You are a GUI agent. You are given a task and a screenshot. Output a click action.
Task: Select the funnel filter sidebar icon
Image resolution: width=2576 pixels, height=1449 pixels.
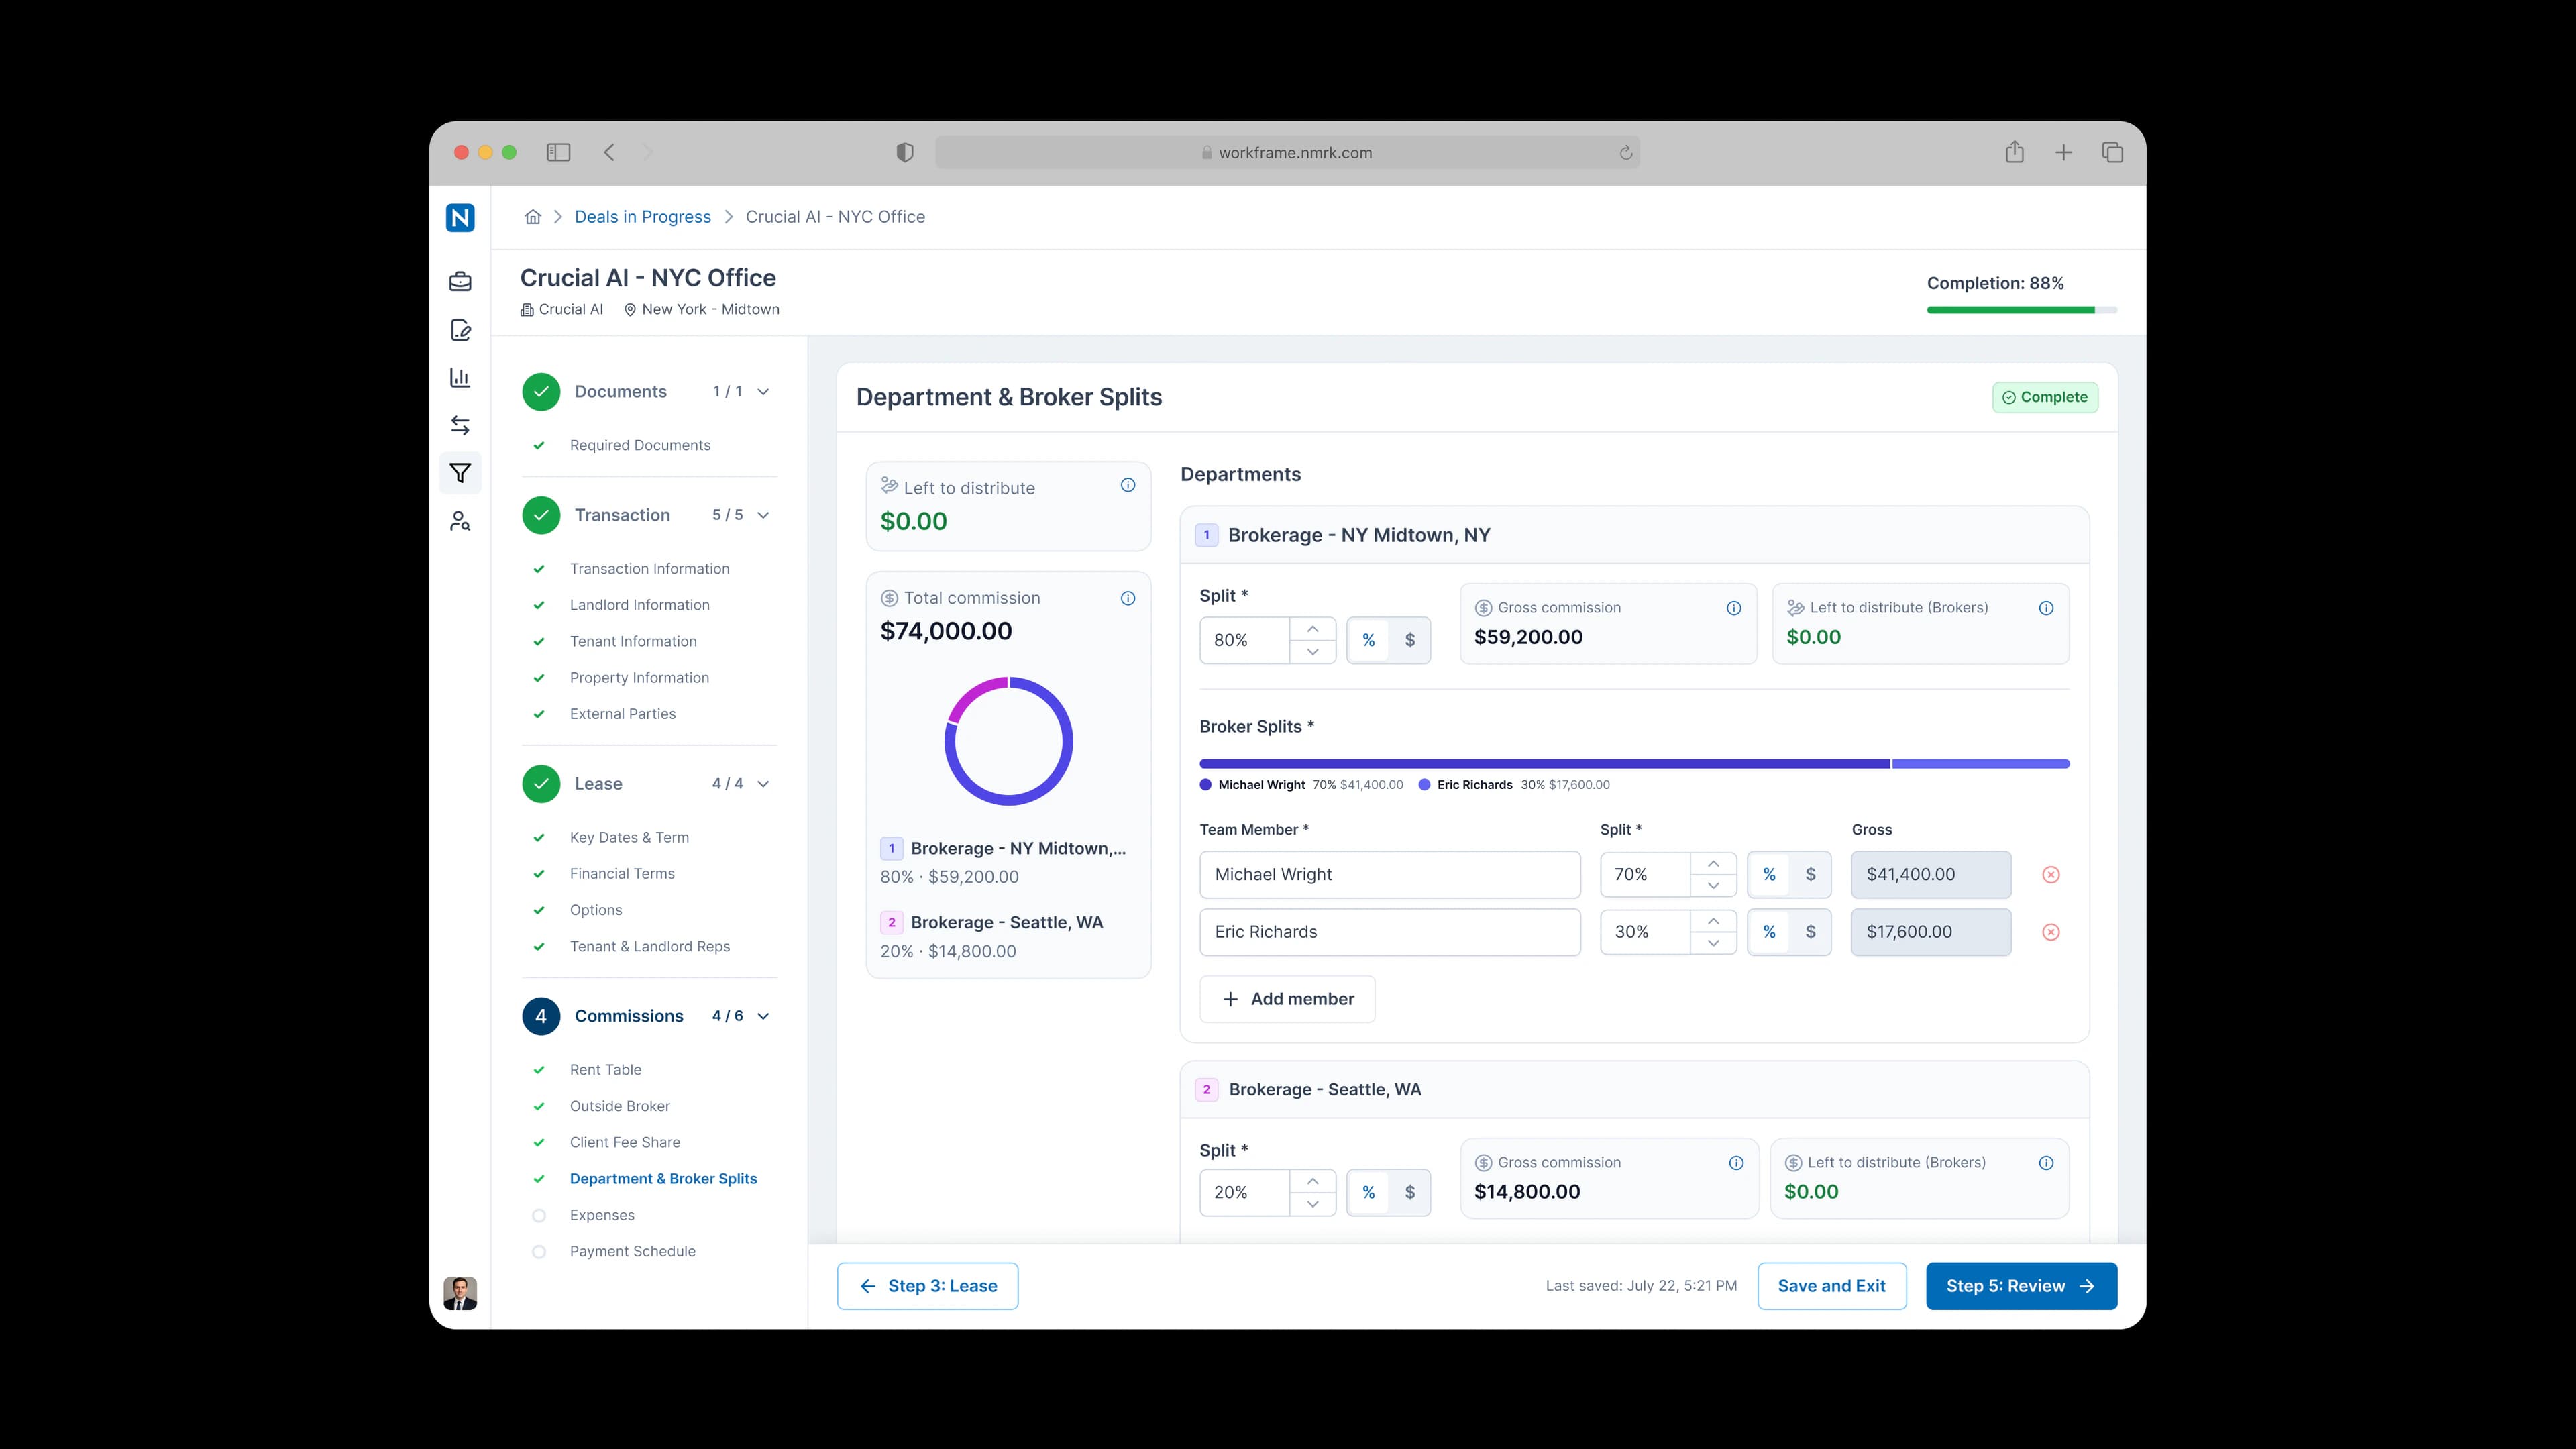460,473
